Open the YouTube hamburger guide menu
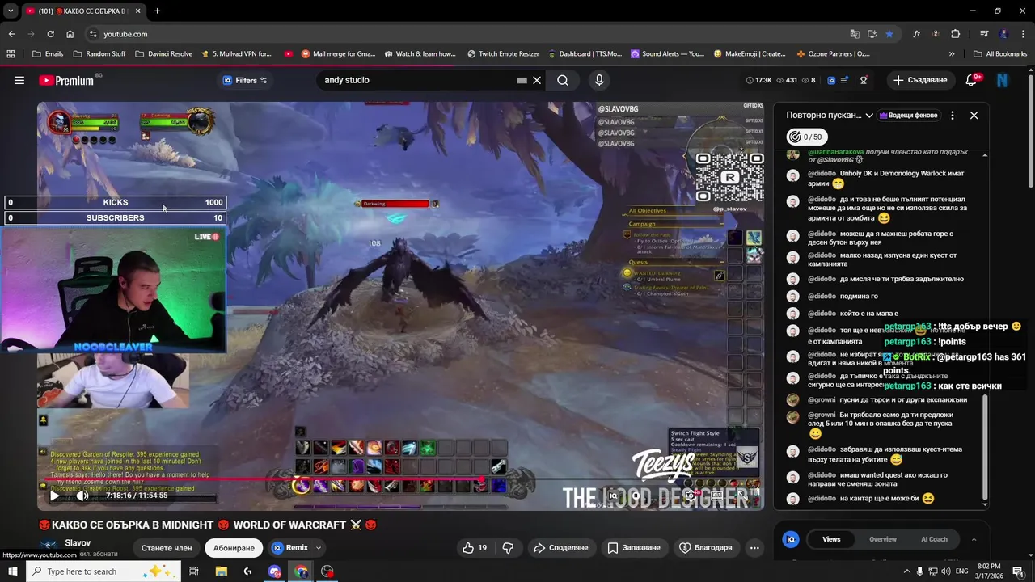The height and width of the screenshot is (582, 1035). tap(19, 80)
